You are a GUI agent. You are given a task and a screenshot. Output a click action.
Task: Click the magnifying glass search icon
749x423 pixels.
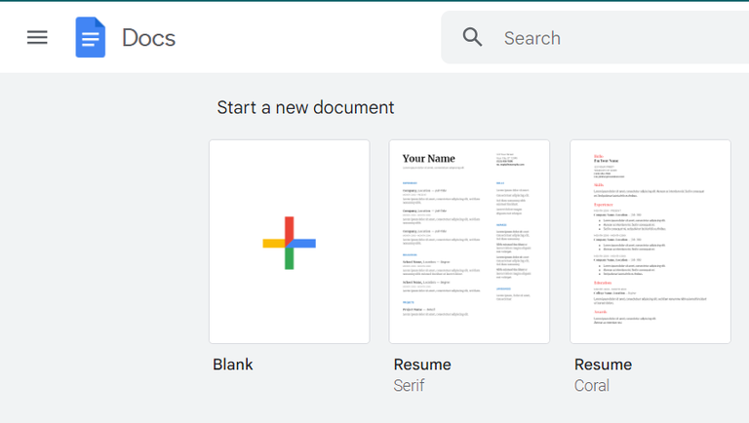(472, 37)
